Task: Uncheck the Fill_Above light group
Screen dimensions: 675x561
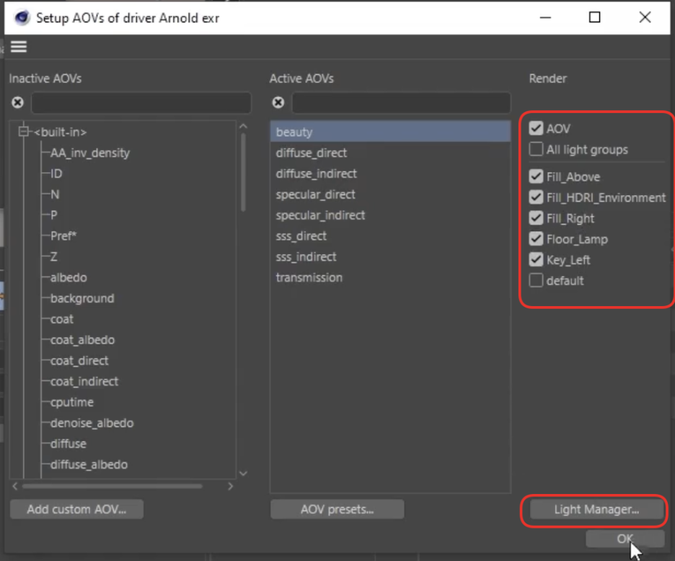Action: tap(536, 176)
